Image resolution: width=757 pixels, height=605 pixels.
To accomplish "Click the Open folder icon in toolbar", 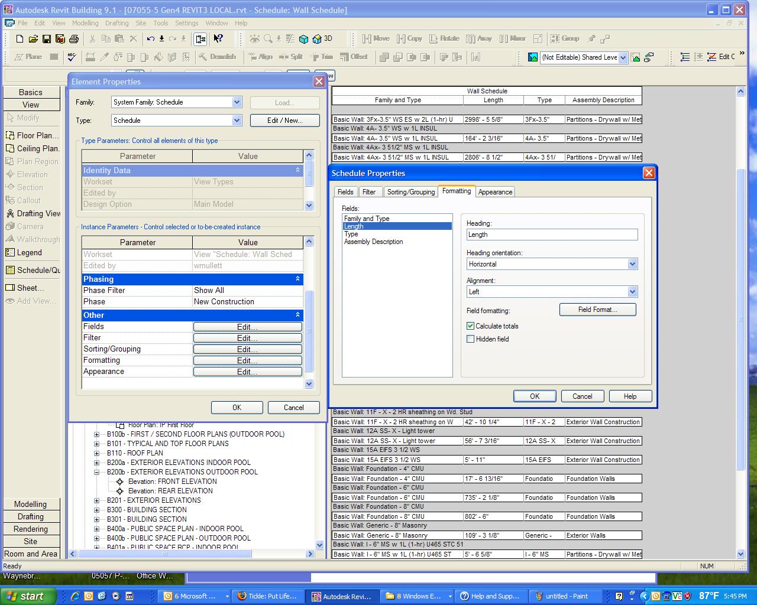I will click(33, 39).
